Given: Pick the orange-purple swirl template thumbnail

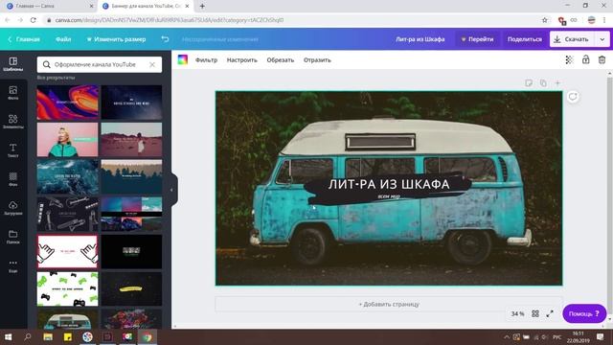Looking at the screenshot, I should click(68, 103).
